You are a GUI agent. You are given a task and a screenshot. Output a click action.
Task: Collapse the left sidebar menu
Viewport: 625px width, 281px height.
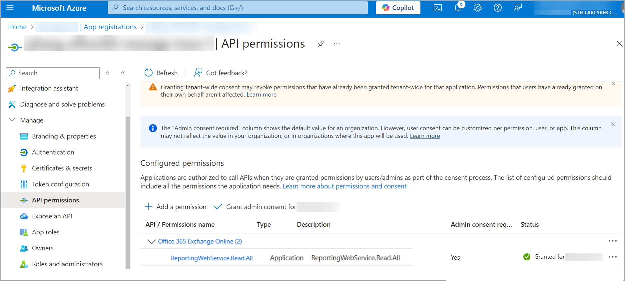coord(123,73)
